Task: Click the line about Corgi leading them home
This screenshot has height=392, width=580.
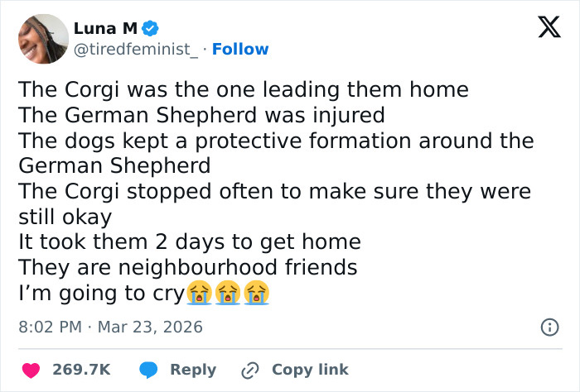Action: pyautogui.click(x=244, y=88)
